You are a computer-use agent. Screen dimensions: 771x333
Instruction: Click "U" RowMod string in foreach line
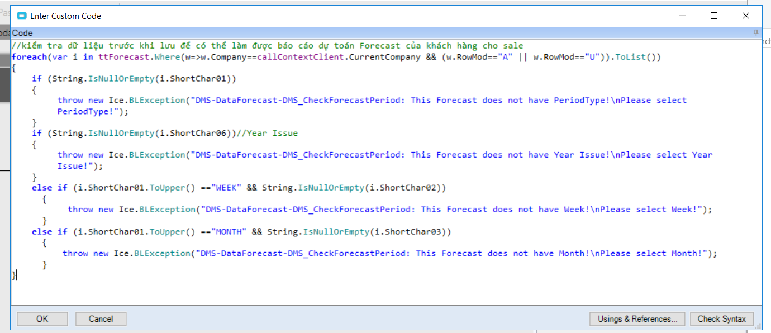click(x=592, y=57)
